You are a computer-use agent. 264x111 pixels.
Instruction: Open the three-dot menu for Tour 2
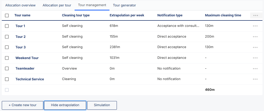255,37
